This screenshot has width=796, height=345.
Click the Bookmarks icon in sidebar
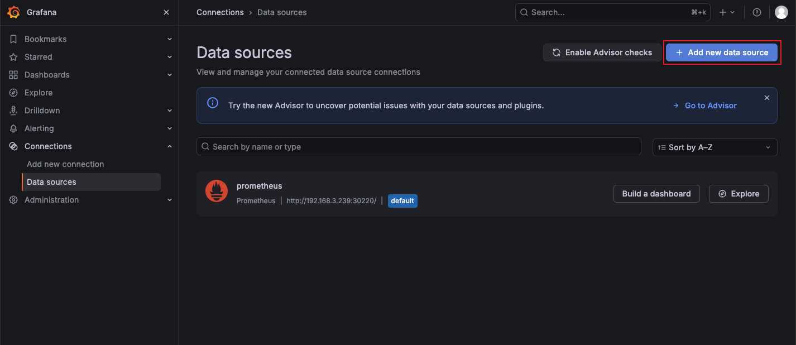tap(13, 39)
